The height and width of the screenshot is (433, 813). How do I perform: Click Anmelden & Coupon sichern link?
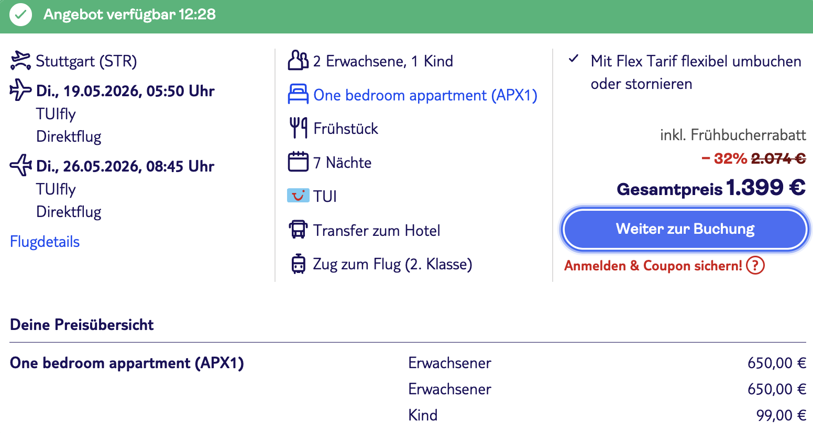(x=653, y=266)
